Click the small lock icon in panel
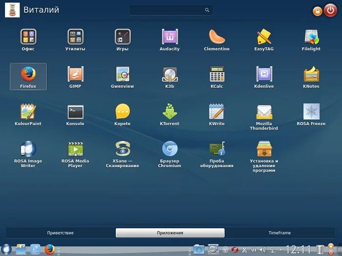The image size is (342, 256). (331, 246)
